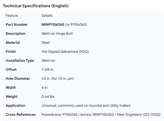Select the 4 in. width value

45,87
